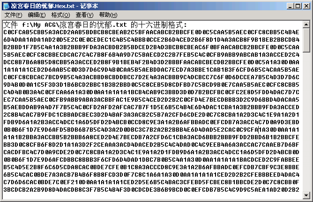The height and width of the screenshot is (202, 313).
Task: Click the hex line starting 9D4B0D0A1C5F3D3D
Action: pos(151,85)
